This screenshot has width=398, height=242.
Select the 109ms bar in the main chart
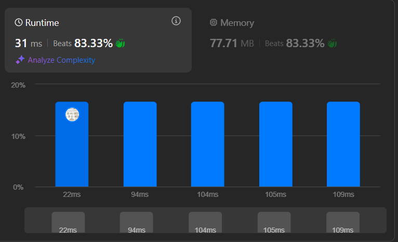coord(343,144)
